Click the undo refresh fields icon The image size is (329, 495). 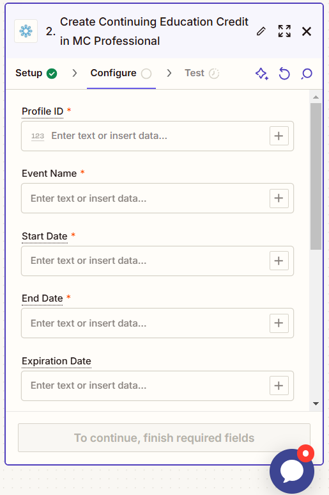pos(284,74)
